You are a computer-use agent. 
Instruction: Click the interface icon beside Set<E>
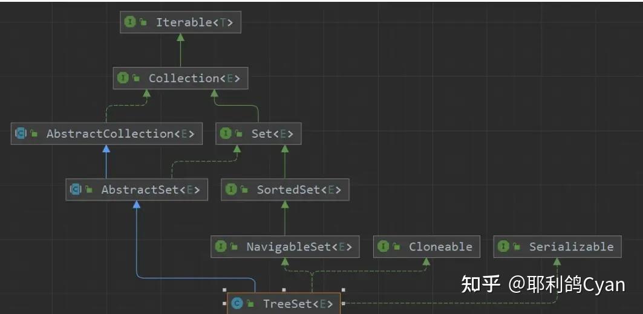pos(226,133)
